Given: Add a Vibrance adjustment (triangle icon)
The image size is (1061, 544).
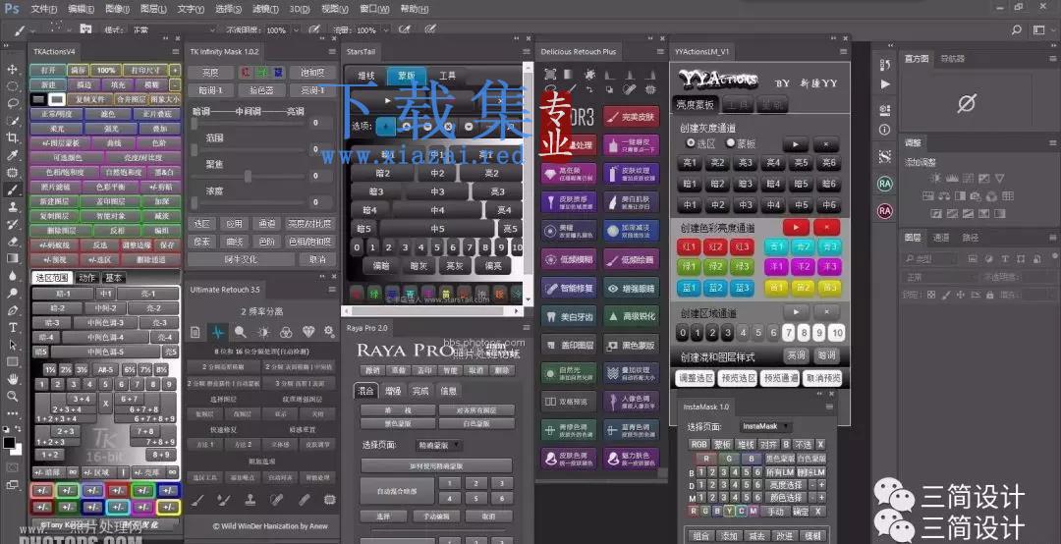Looking at the screenshot, I should click(1000, 178).
